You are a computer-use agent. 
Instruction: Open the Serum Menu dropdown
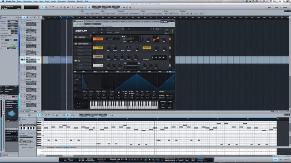point(158,29)
